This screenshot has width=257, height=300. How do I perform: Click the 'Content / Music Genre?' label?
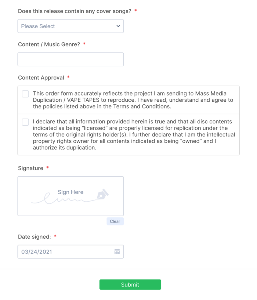49,44
